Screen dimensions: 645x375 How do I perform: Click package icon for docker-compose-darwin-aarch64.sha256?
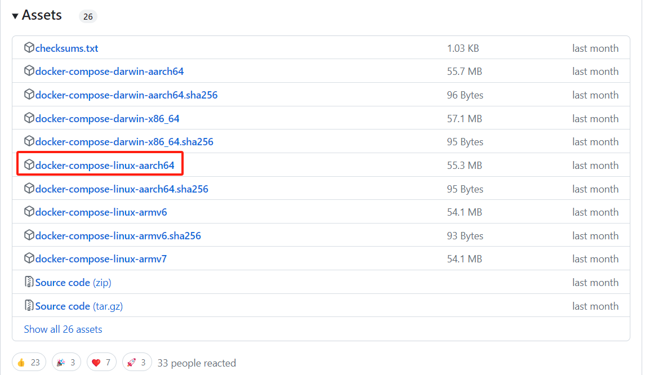pyautogui.click(x=29, y=95)
